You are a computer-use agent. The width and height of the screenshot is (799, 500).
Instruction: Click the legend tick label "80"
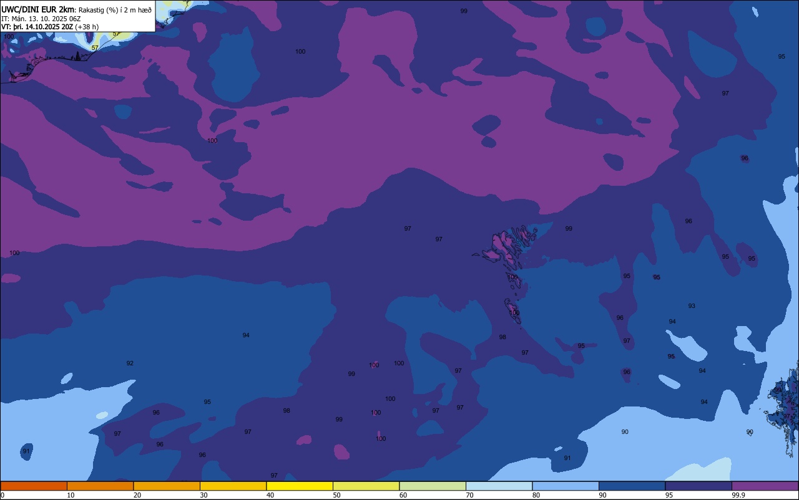pyautogui.click(x=536, y=495)
